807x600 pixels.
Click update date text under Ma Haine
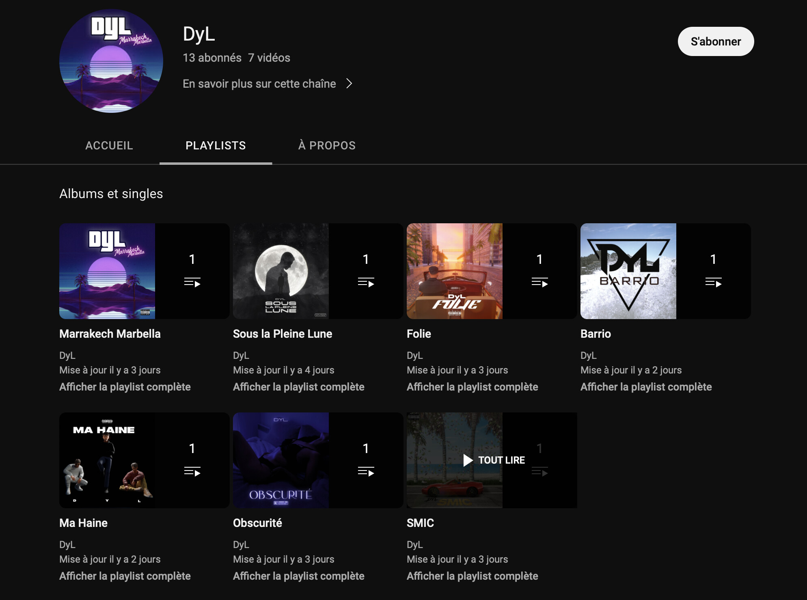point(110,559)
